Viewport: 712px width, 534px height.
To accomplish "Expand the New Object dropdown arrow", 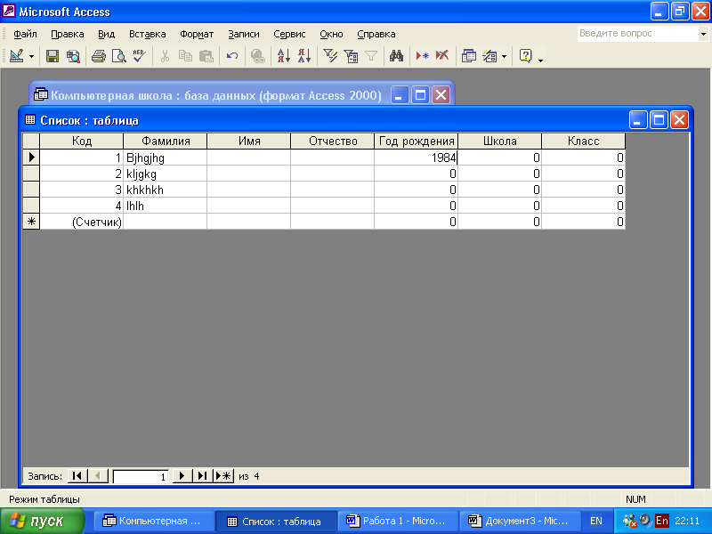I will pos(504,56).
